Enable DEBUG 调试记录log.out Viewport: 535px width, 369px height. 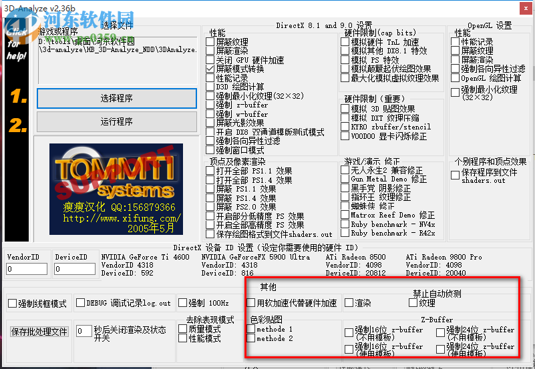[81, 302]
